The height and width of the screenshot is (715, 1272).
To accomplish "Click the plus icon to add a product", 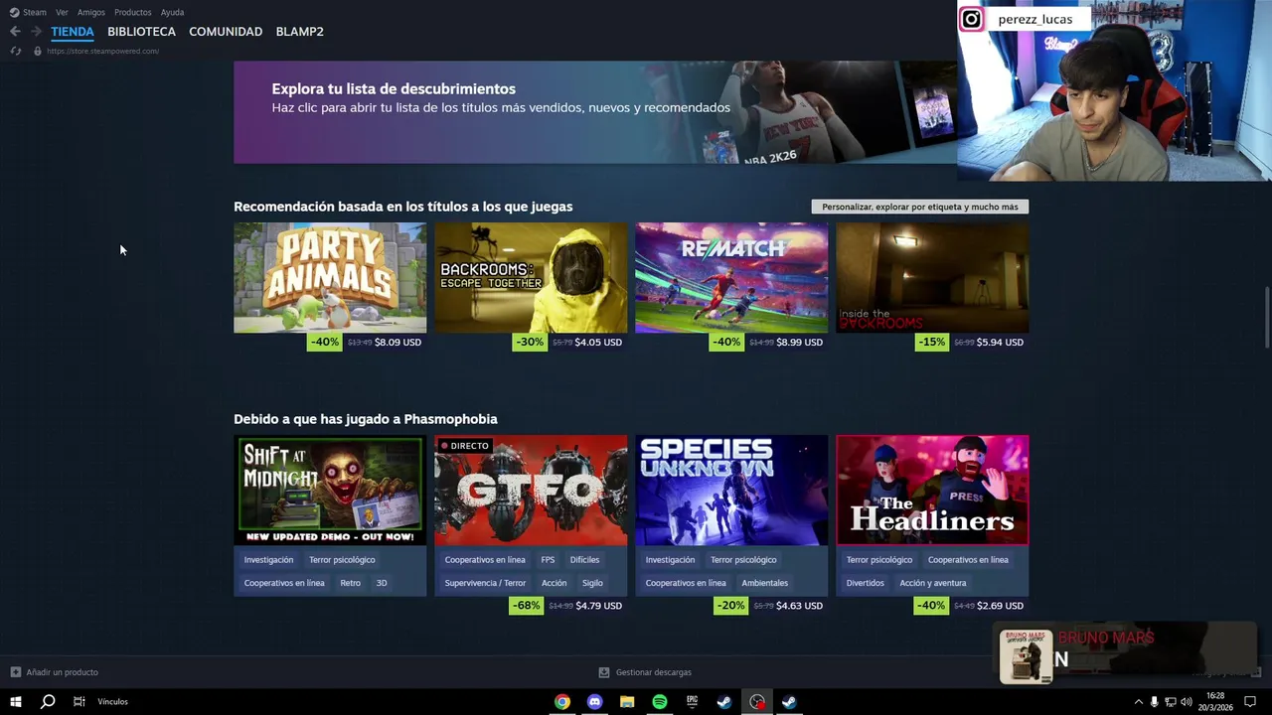I will [15, 672].
